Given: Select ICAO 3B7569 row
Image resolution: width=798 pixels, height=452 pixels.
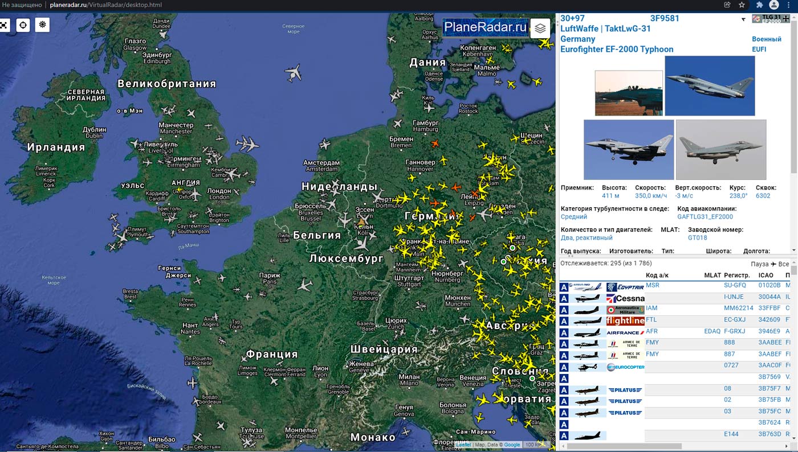Looking at the screenshot, I should (769, 377).
